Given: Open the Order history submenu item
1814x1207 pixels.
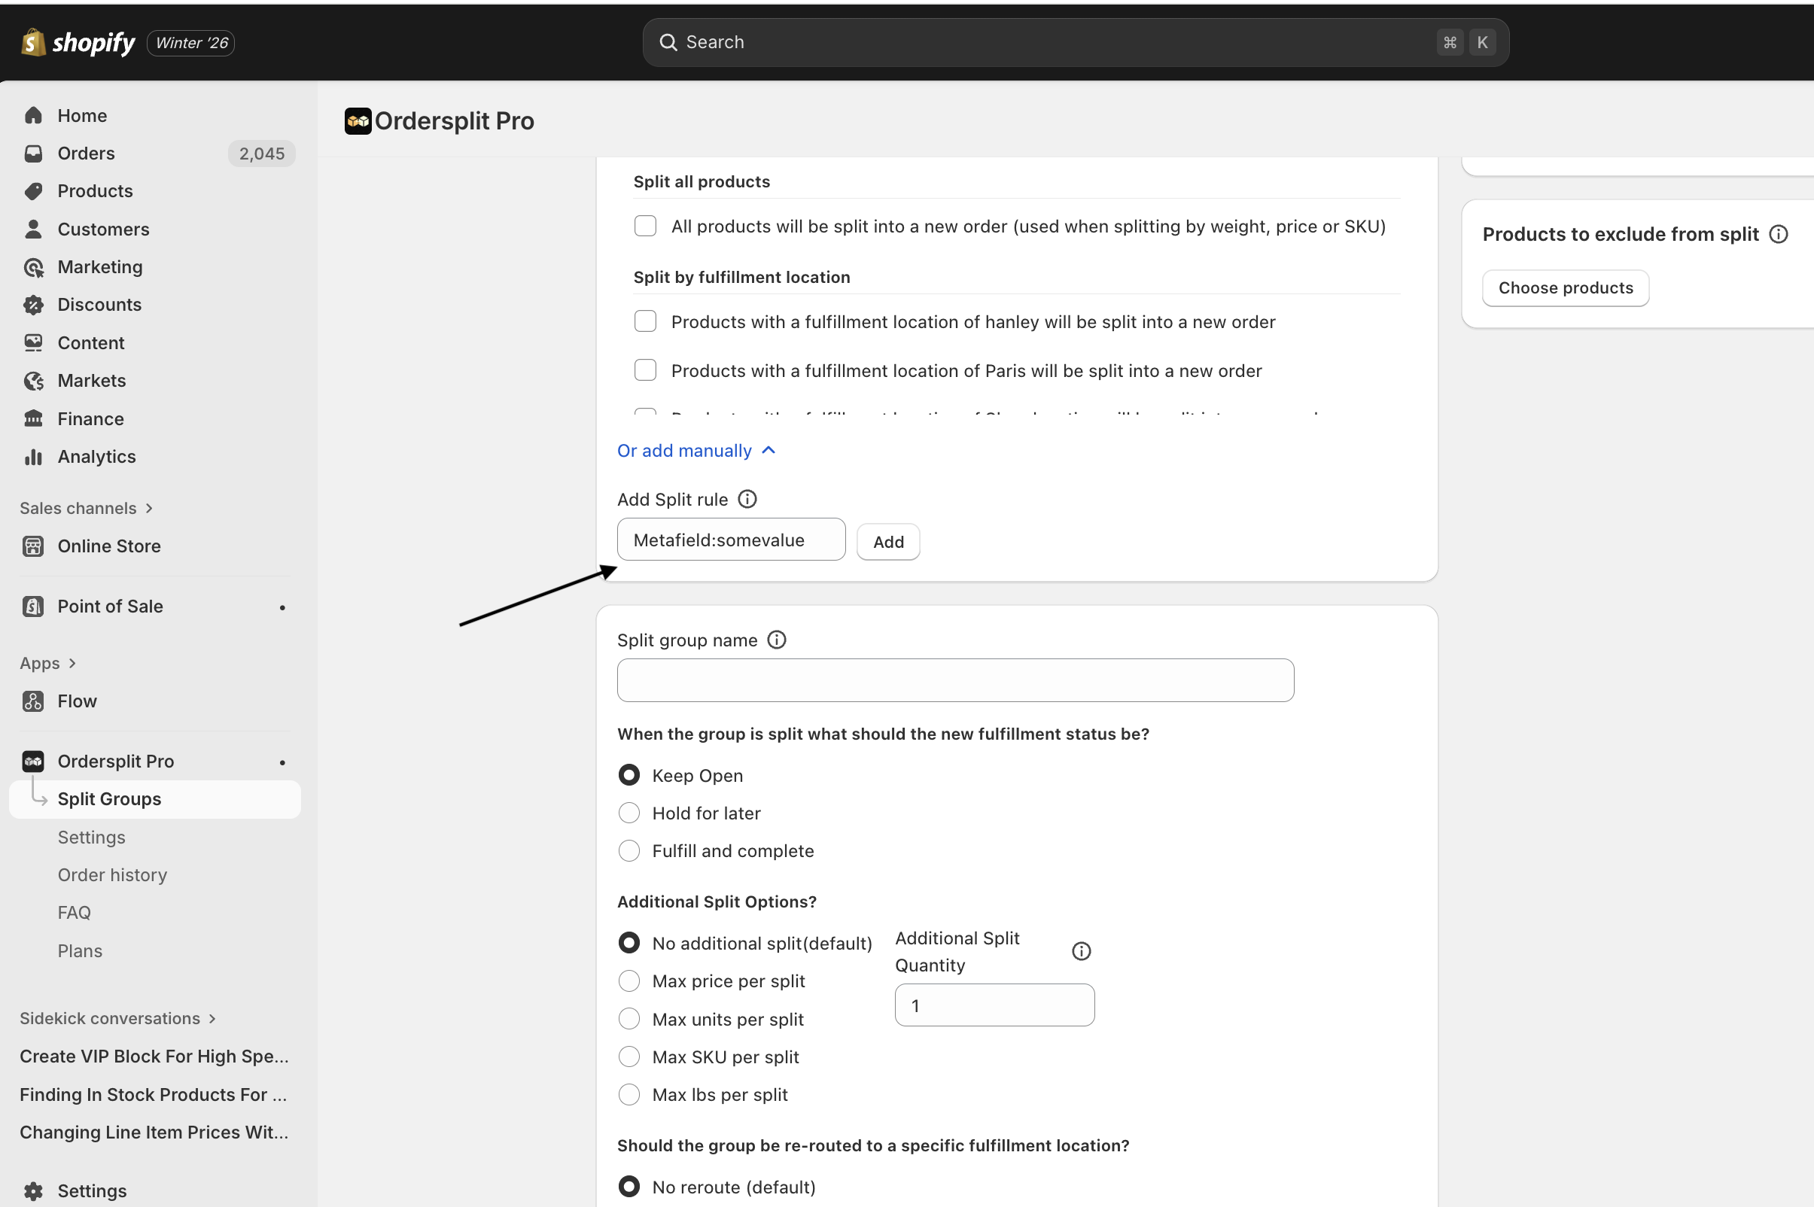Looking at the screenshot, I should 112,874.
